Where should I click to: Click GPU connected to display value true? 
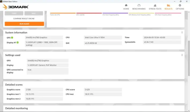point(47,71)
